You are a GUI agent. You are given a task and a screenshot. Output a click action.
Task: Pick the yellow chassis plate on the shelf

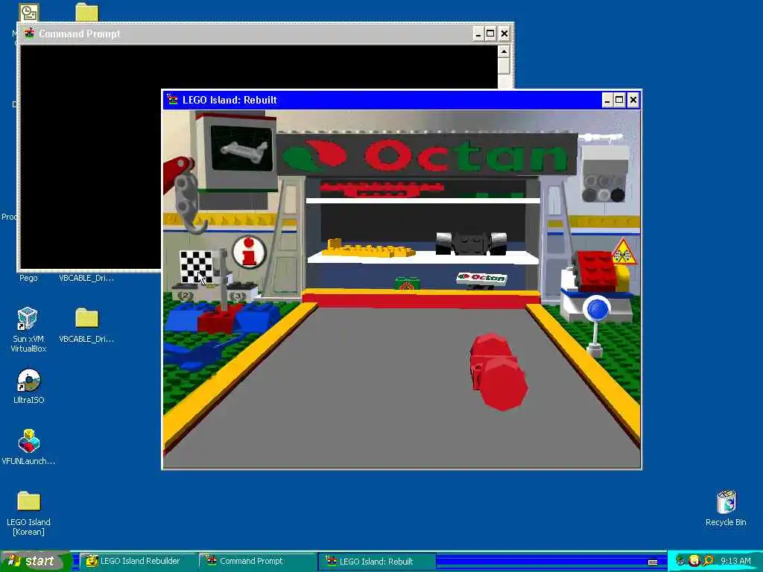click(368, 248)
